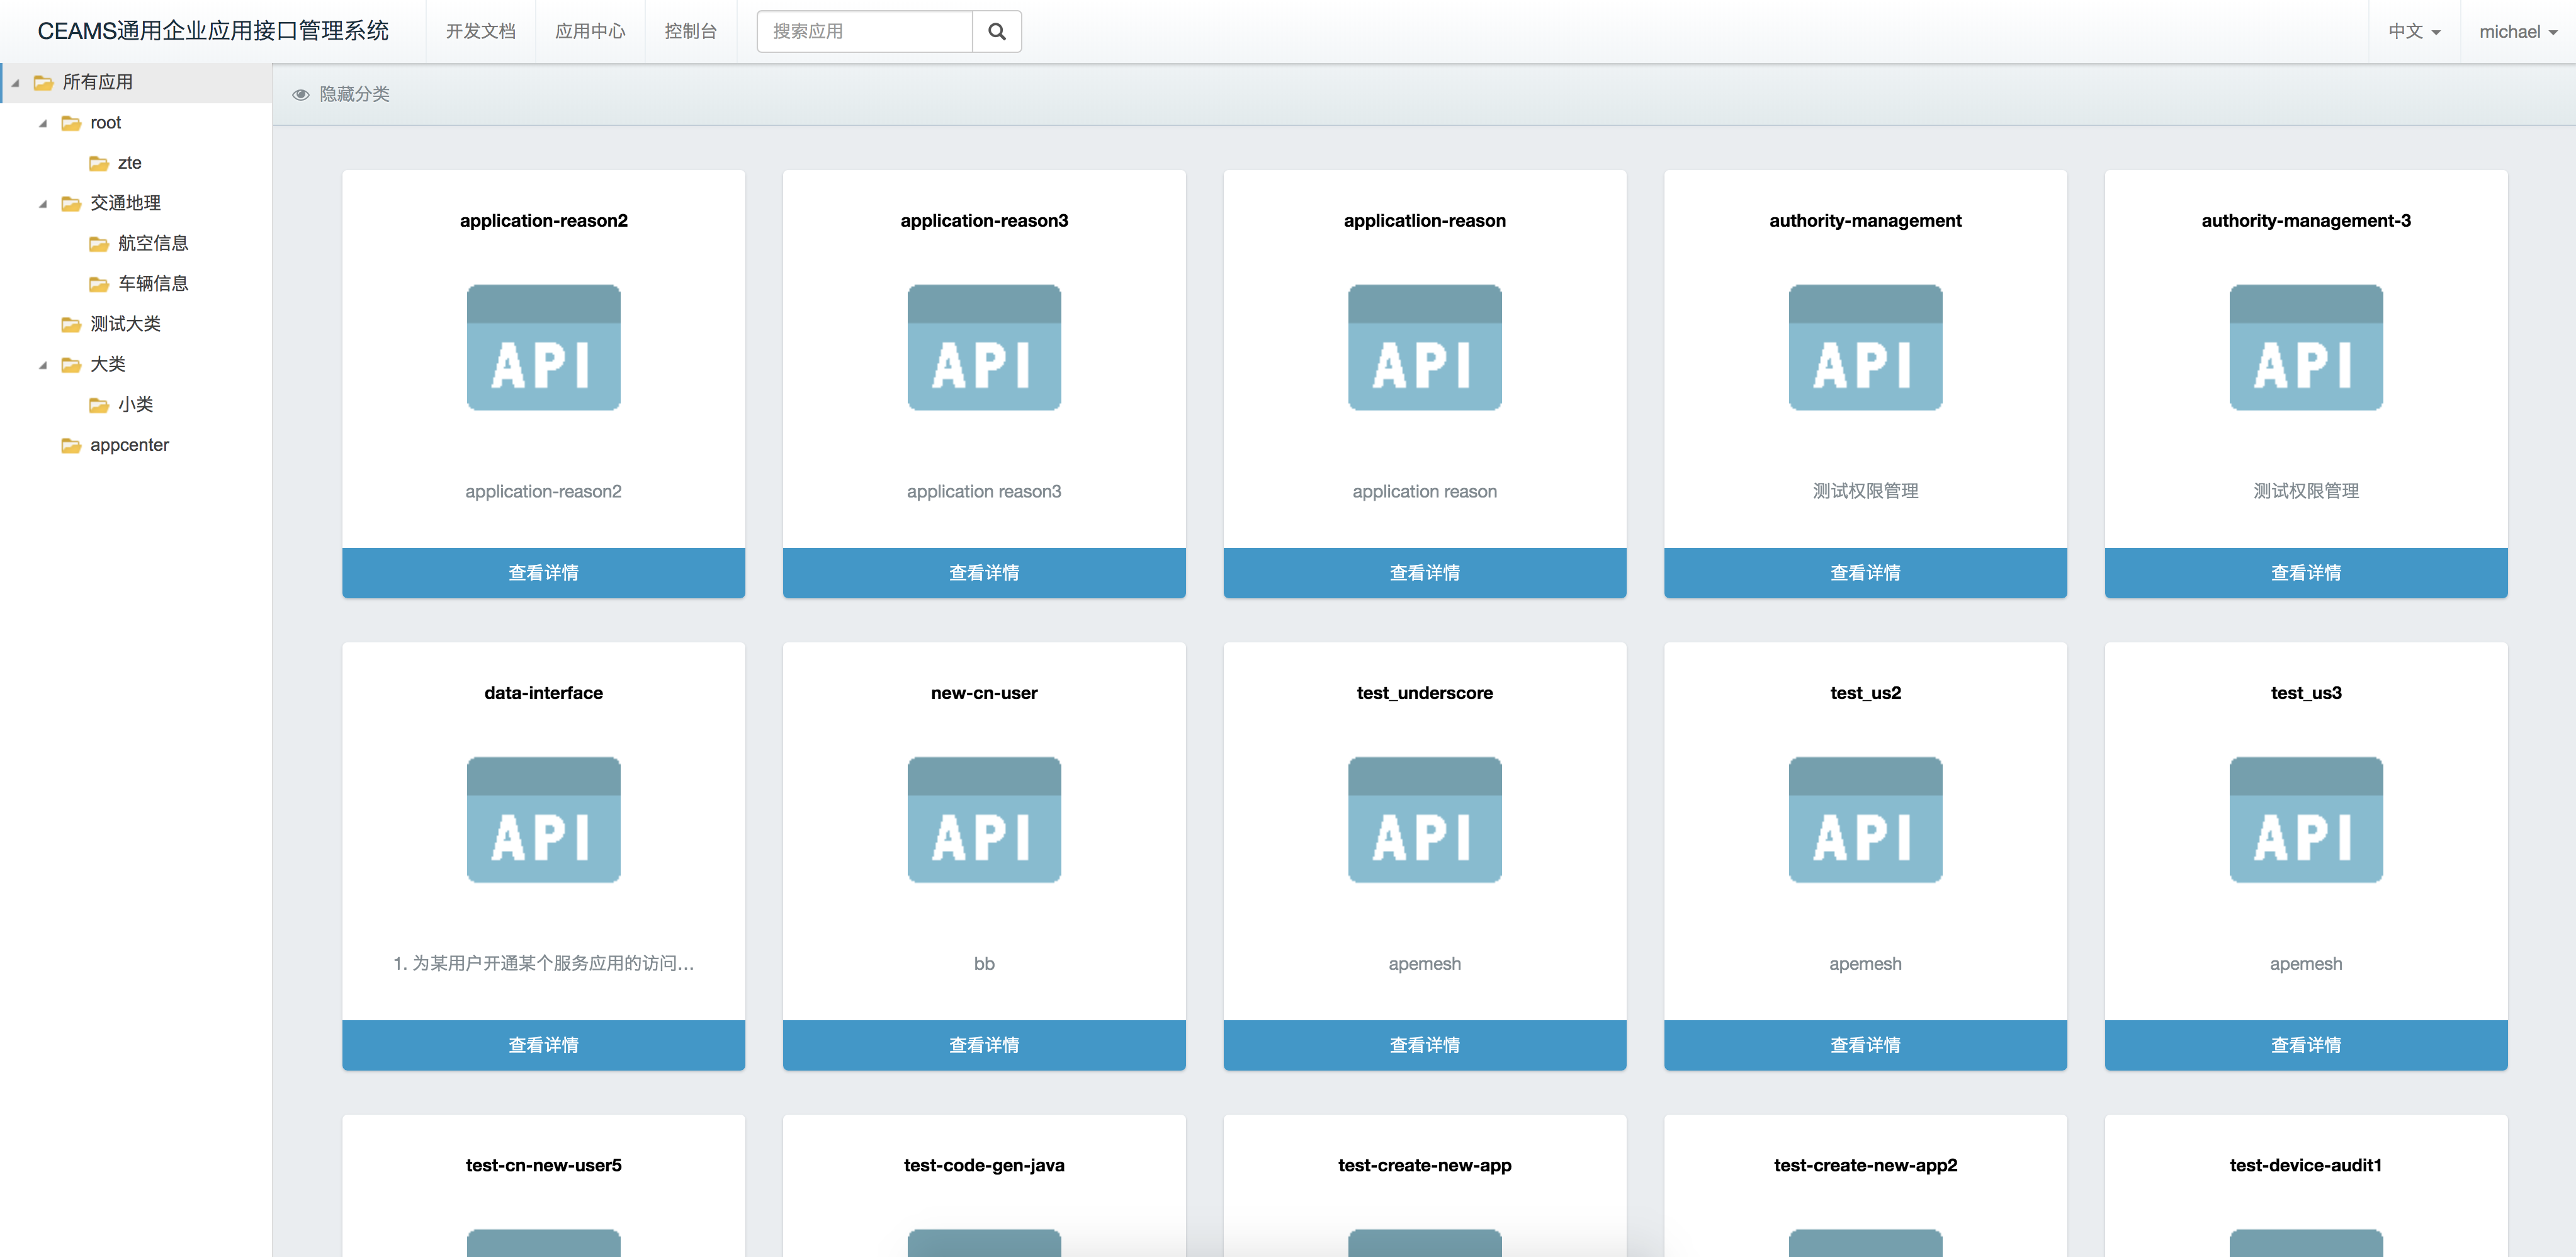Viewport: 2576px width, 1257px height.
Task: Click the application-reason2 API icon
Action: coord(543,347)
